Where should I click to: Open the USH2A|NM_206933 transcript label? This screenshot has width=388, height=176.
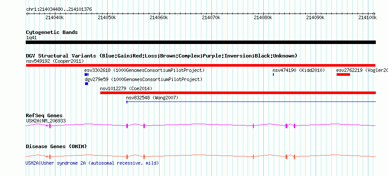pos(46,121)
